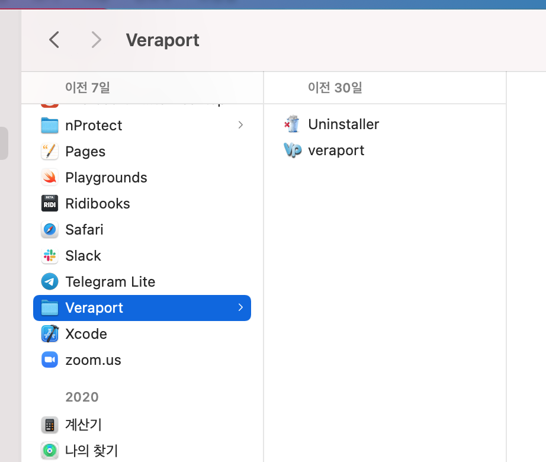Click the 이전 30일 group header
This screenshot has height=462, width=546.
(x=335, y=88)
